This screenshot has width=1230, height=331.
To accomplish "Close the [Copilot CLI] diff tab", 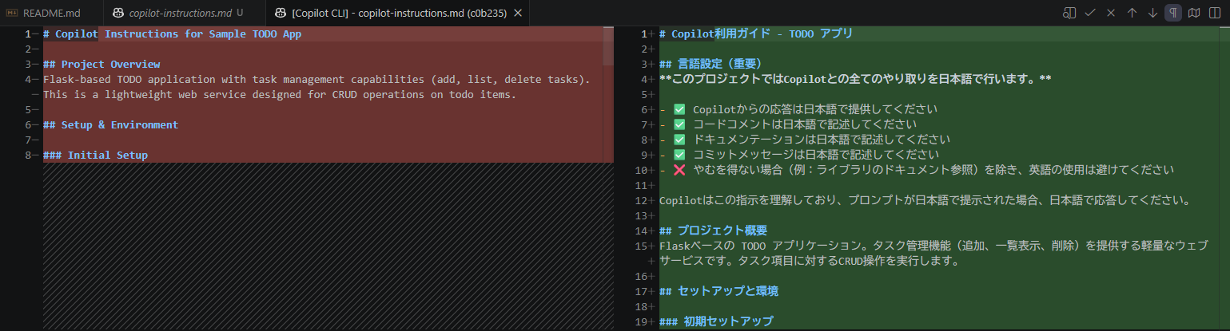I will click(518, 14).
